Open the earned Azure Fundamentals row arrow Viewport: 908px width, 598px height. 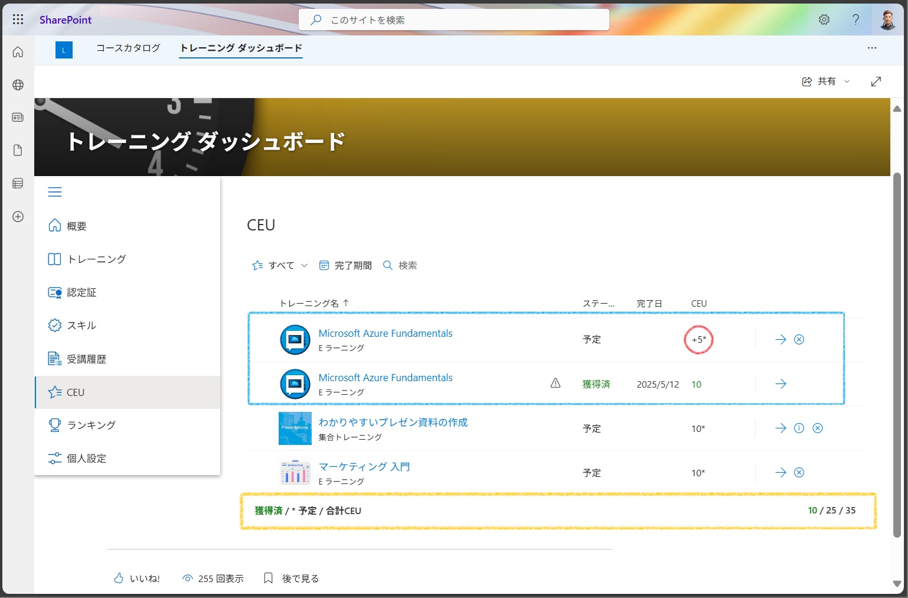(780, 384)
